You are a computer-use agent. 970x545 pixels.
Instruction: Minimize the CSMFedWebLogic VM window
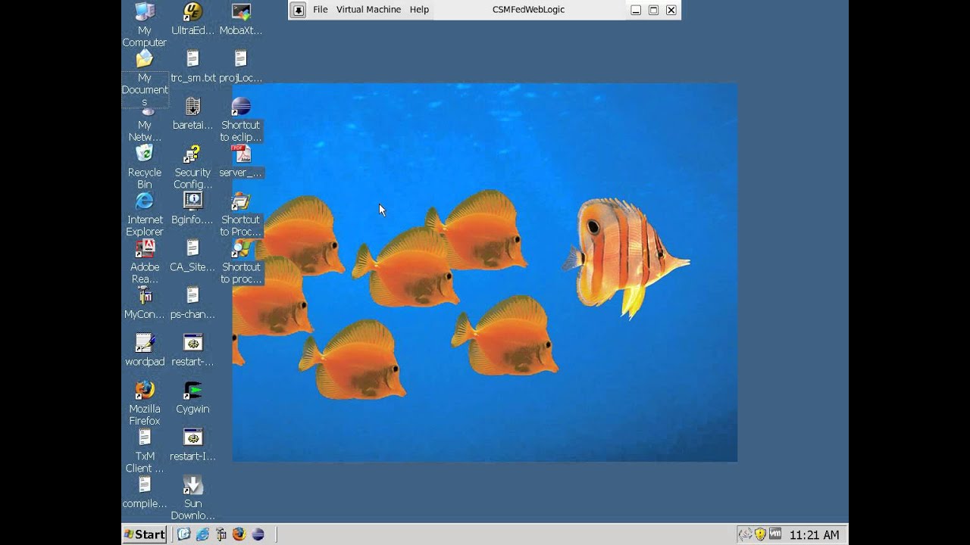[x=636, y=10]
